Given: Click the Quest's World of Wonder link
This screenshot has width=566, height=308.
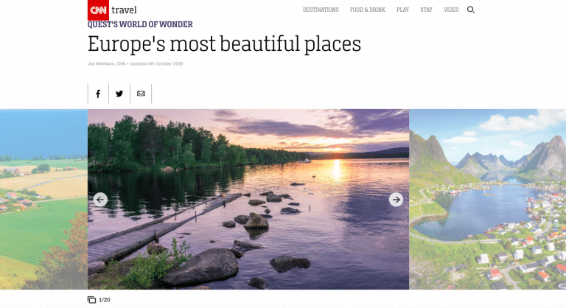Looking at the screenshot, I should (x=140, y=24).
